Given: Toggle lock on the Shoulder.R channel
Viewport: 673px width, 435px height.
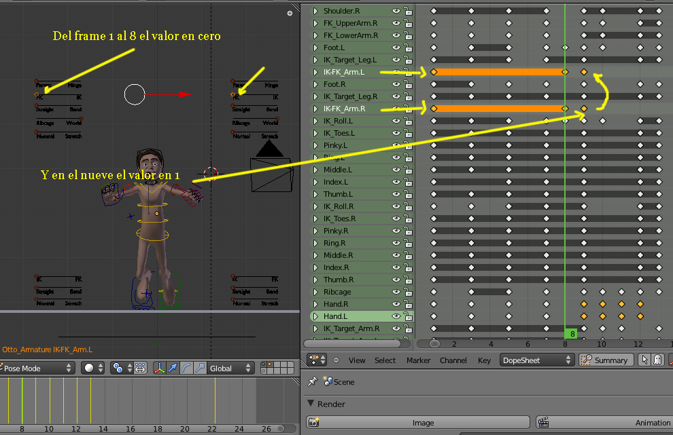Looking at the screenshot, I should pyautogui.click(x=407, y=11).
